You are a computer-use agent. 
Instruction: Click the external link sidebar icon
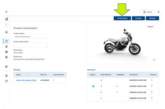point(6,81)
